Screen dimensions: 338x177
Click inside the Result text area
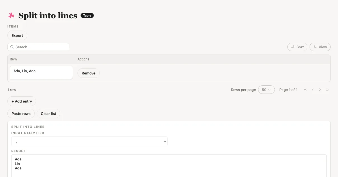[169, 166]
